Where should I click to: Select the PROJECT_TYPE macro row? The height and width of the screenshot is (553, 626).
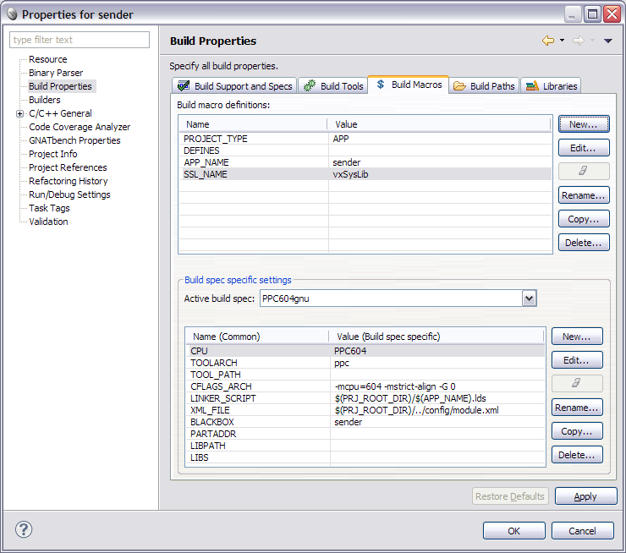click(x=365, y=139)
